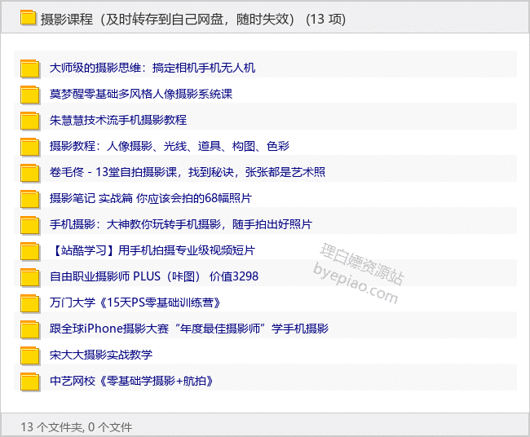Click folder icon beside 摄影教程：人像摄影、光线
This screenshot has width=530, height=437.
(x=30, y=147)
